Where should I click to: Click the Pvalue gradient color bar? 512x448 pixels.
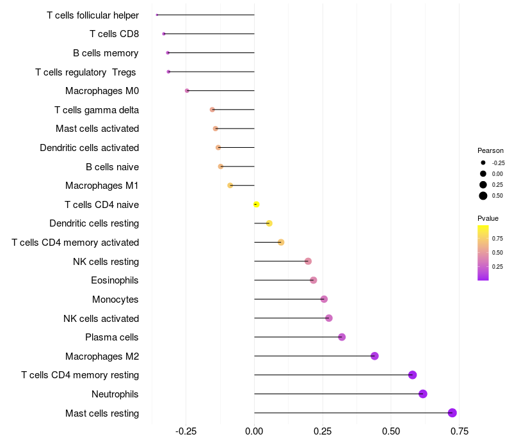pyautogui.click(x=483, y=252)
